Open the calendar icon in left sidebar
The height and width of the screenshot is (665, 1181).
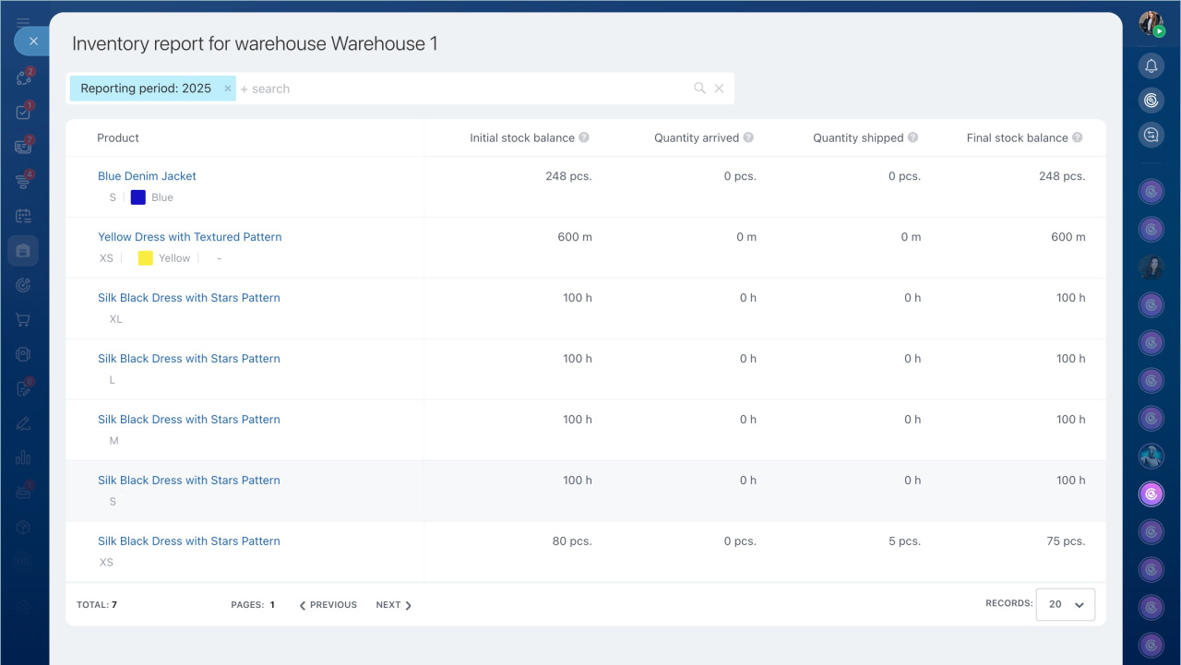(x=23, y=216)
